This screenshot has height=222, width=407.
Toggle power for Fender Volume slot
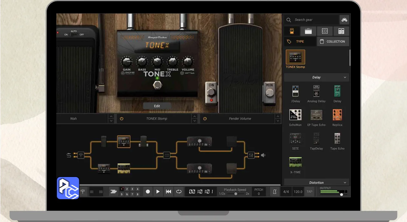pyautogui.click(x=205, y=119)
